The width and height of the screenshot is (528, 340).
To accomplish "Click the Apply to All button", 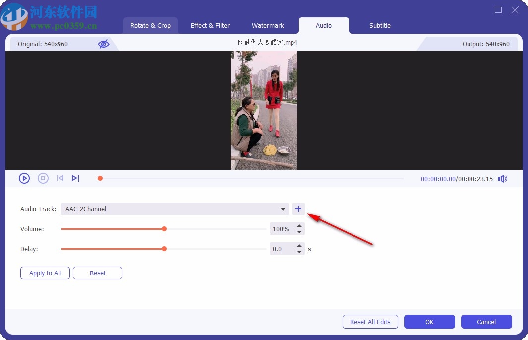I will 45,273.
